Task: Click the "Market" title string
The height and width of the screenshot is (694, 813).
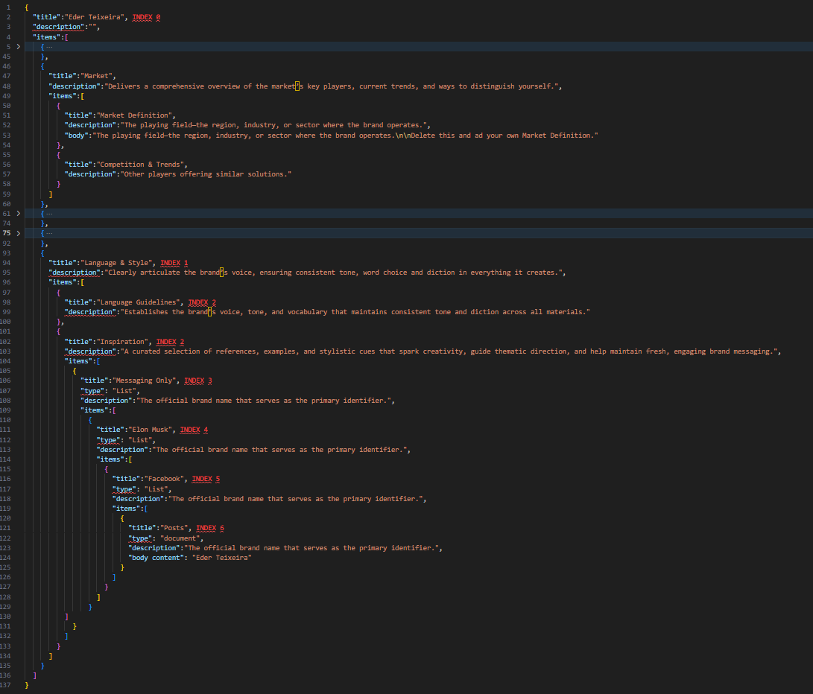Action: click(x=97, y=75)
